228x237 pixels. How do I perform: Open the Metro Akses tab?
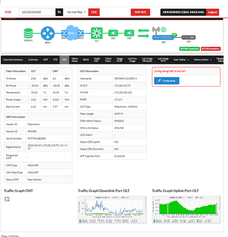pyautogui.click(x=74, y=60)
